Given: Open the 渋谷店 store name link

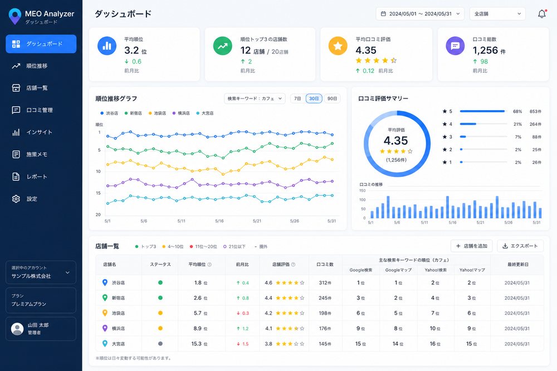Looking at the screenshot, I should point(118,283).
